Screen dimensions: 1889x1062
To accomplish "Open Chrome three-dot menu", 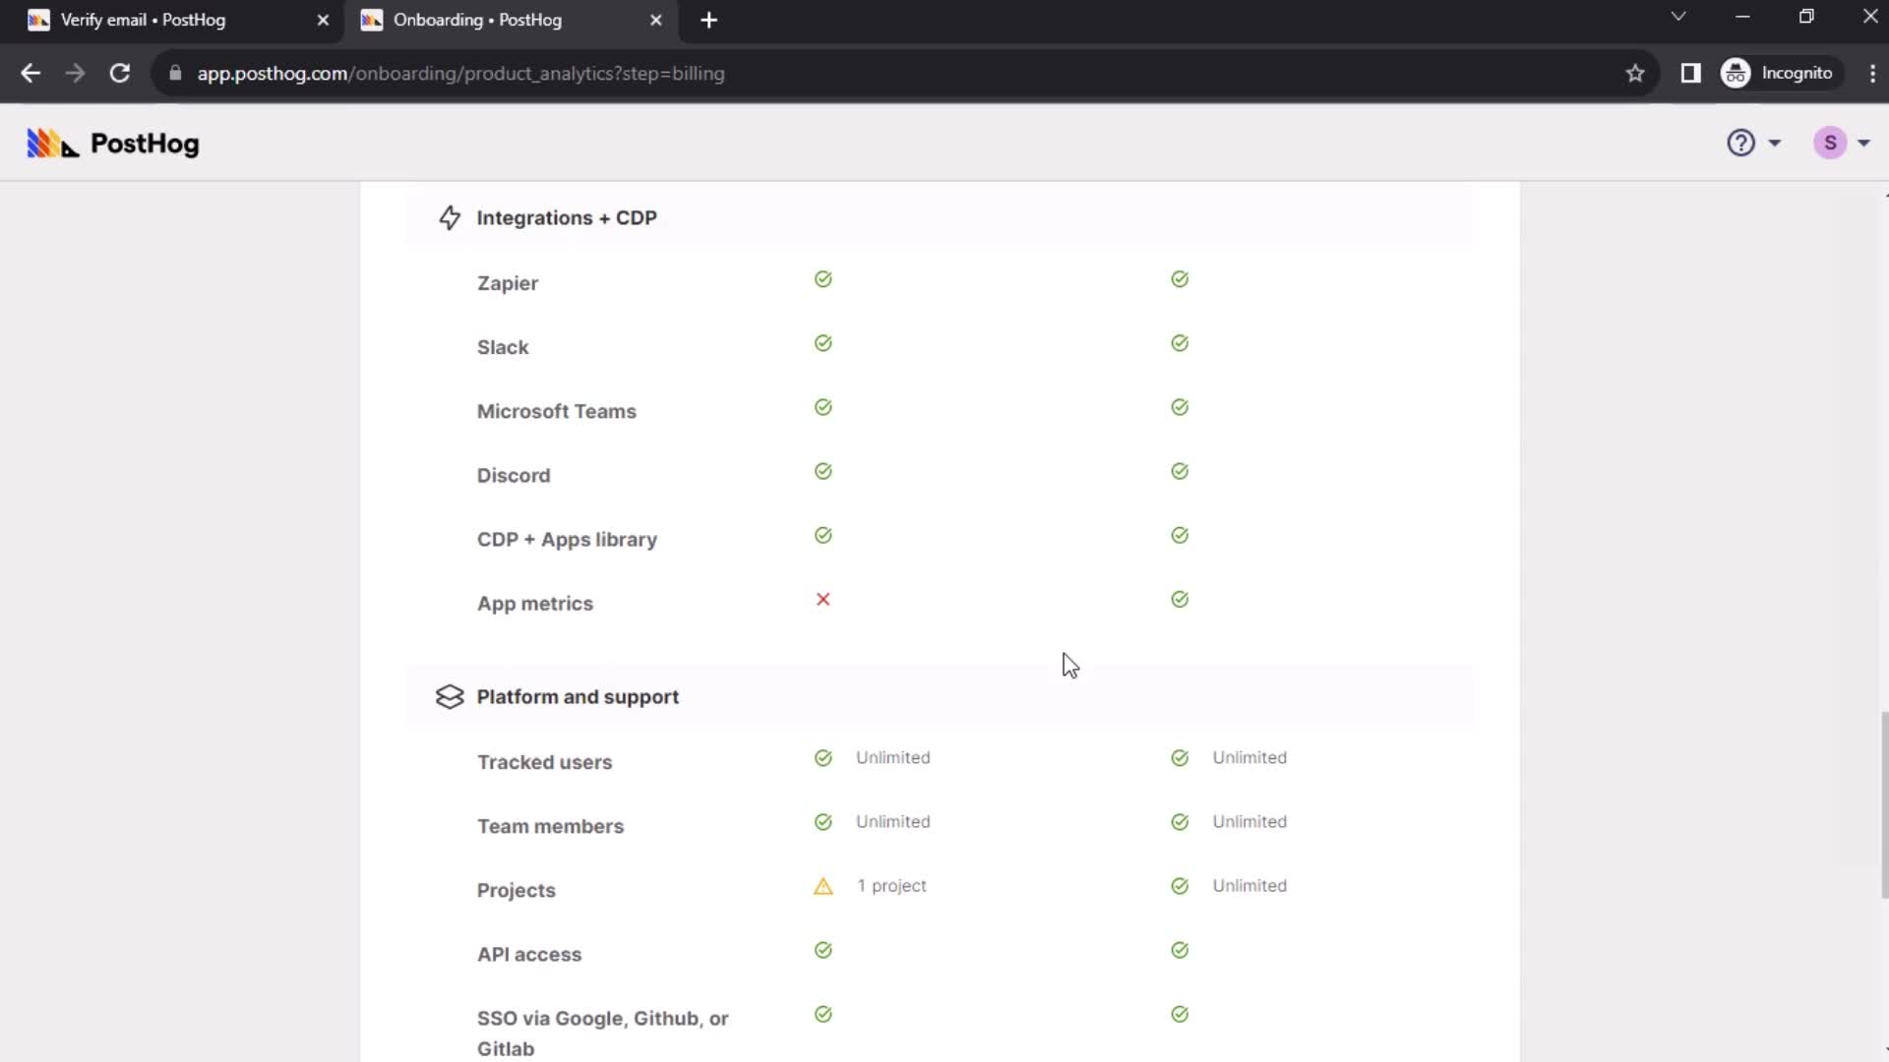I will coord(1871,73).
